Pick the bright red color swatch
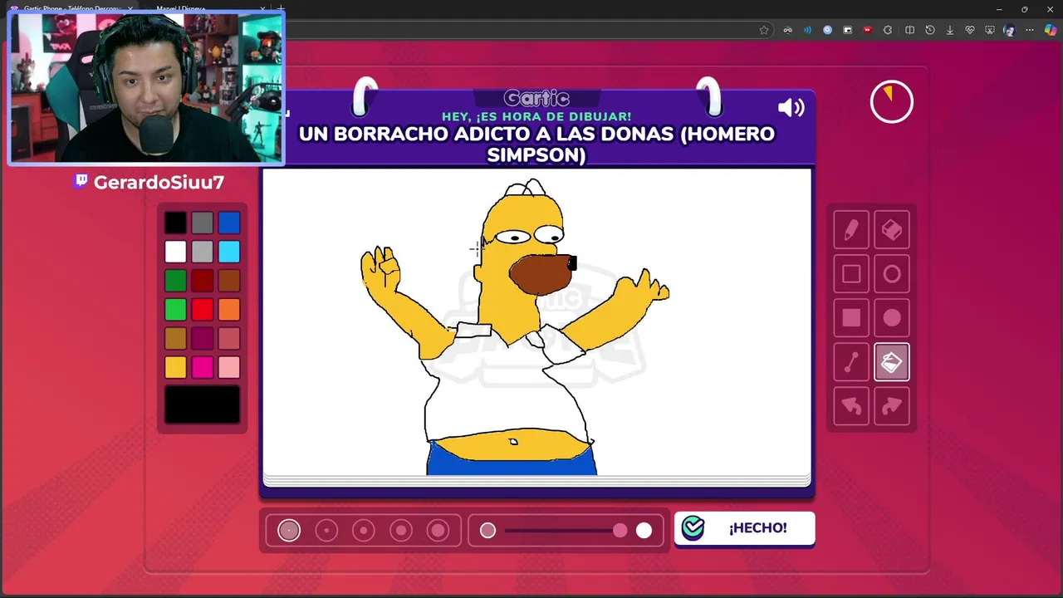Viewport: 1063px width, 598px height. 202,310
